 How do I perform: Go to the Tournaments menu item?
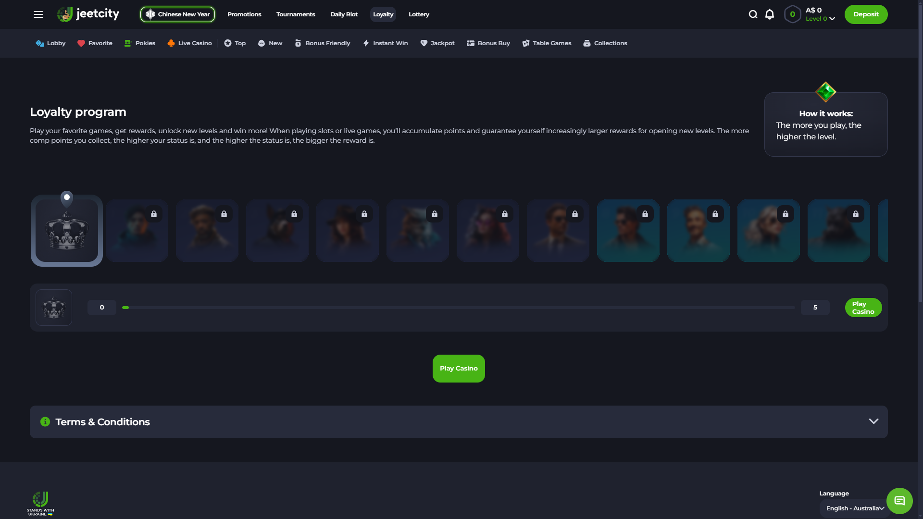coord(295,14)
